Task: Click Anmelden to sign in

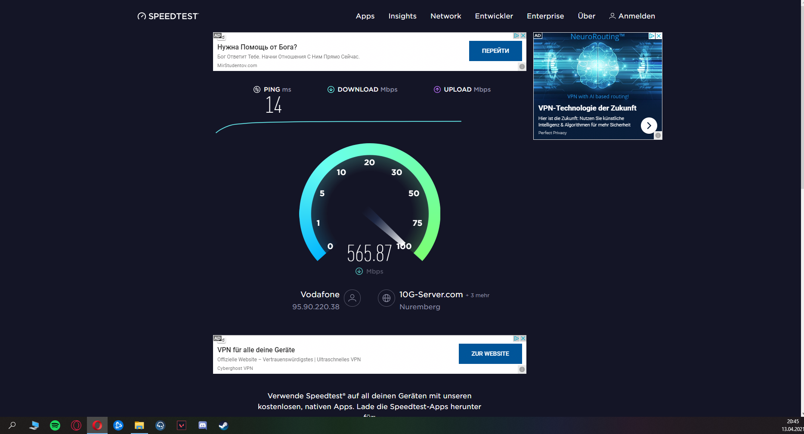Action: pyautogui.click(x=637, y=16)
